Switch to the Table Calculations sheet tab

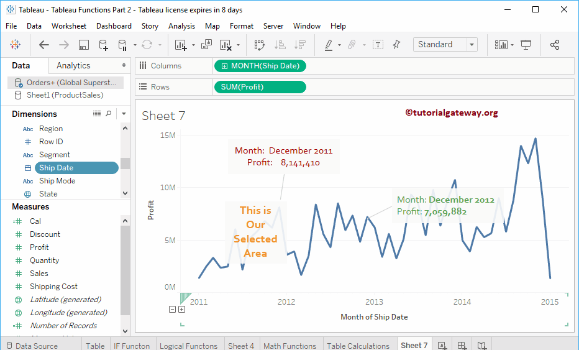(x=358, y=346)
